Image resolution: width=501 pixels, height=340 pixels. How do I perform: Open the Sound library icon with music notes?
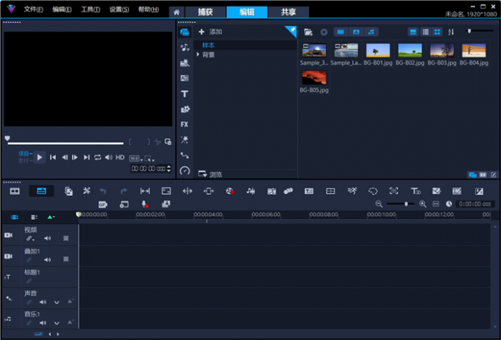point(185,47)
